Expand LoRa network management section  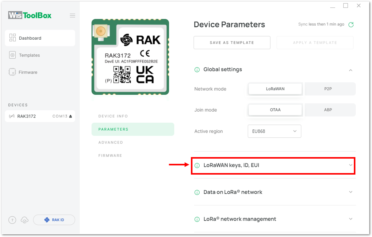(350, 219)
